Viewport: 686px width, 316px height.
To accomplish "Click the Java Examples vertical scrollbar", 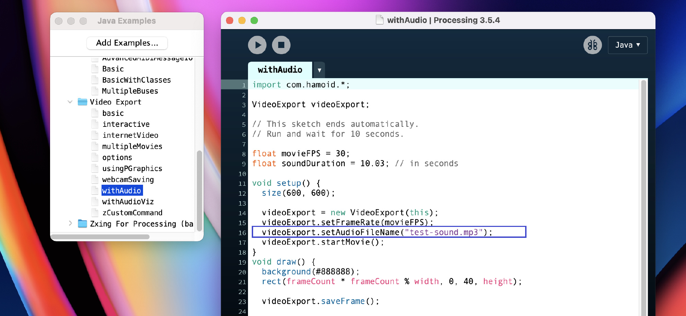I will point(199,191).
